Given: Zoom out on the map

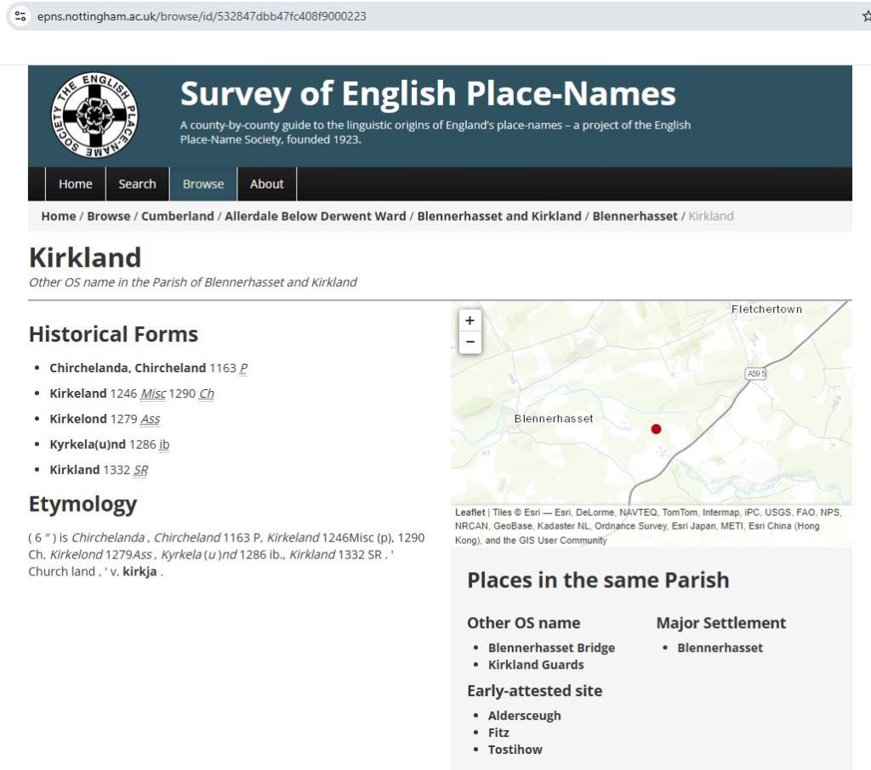Looking at the screenshot, I should (x=470, y=343).
